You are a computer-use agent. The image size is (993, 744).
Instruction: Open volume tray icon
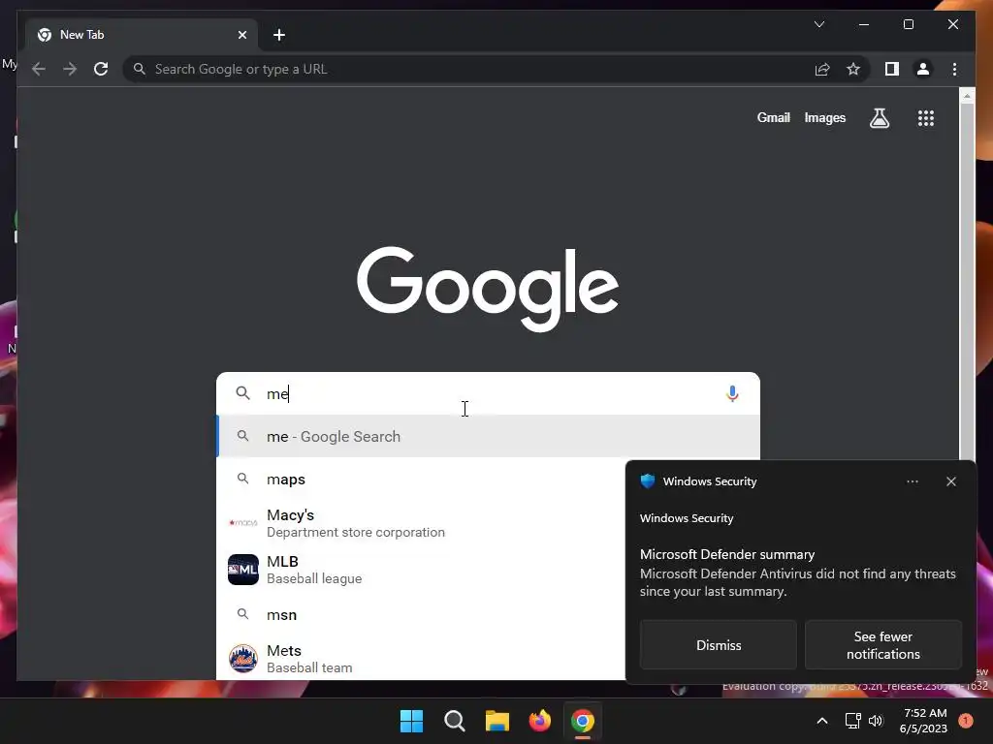tap(876, 721)
